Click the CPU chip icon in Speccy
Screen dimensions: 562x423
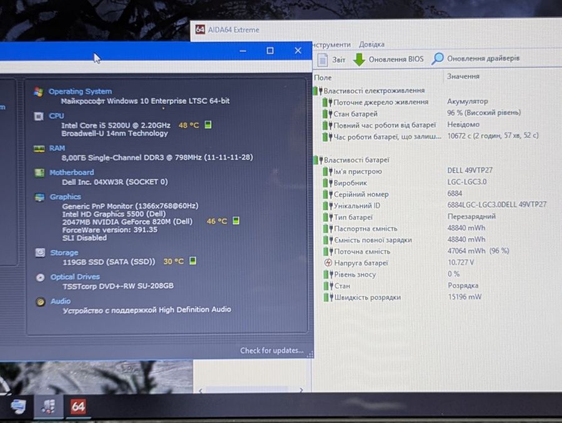(38, 116)
